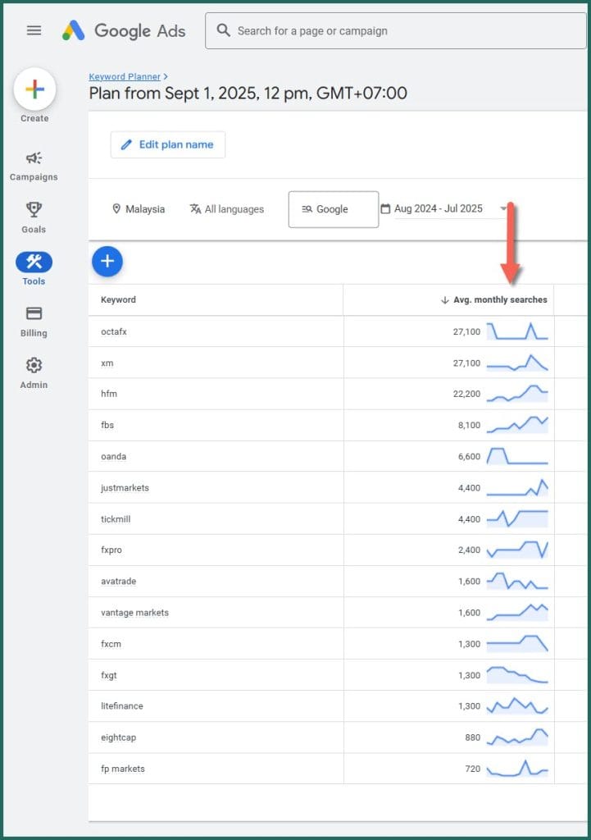Focus the search for a page field
The height and width of the screenshot is (840, 591).
coord(396,30)
